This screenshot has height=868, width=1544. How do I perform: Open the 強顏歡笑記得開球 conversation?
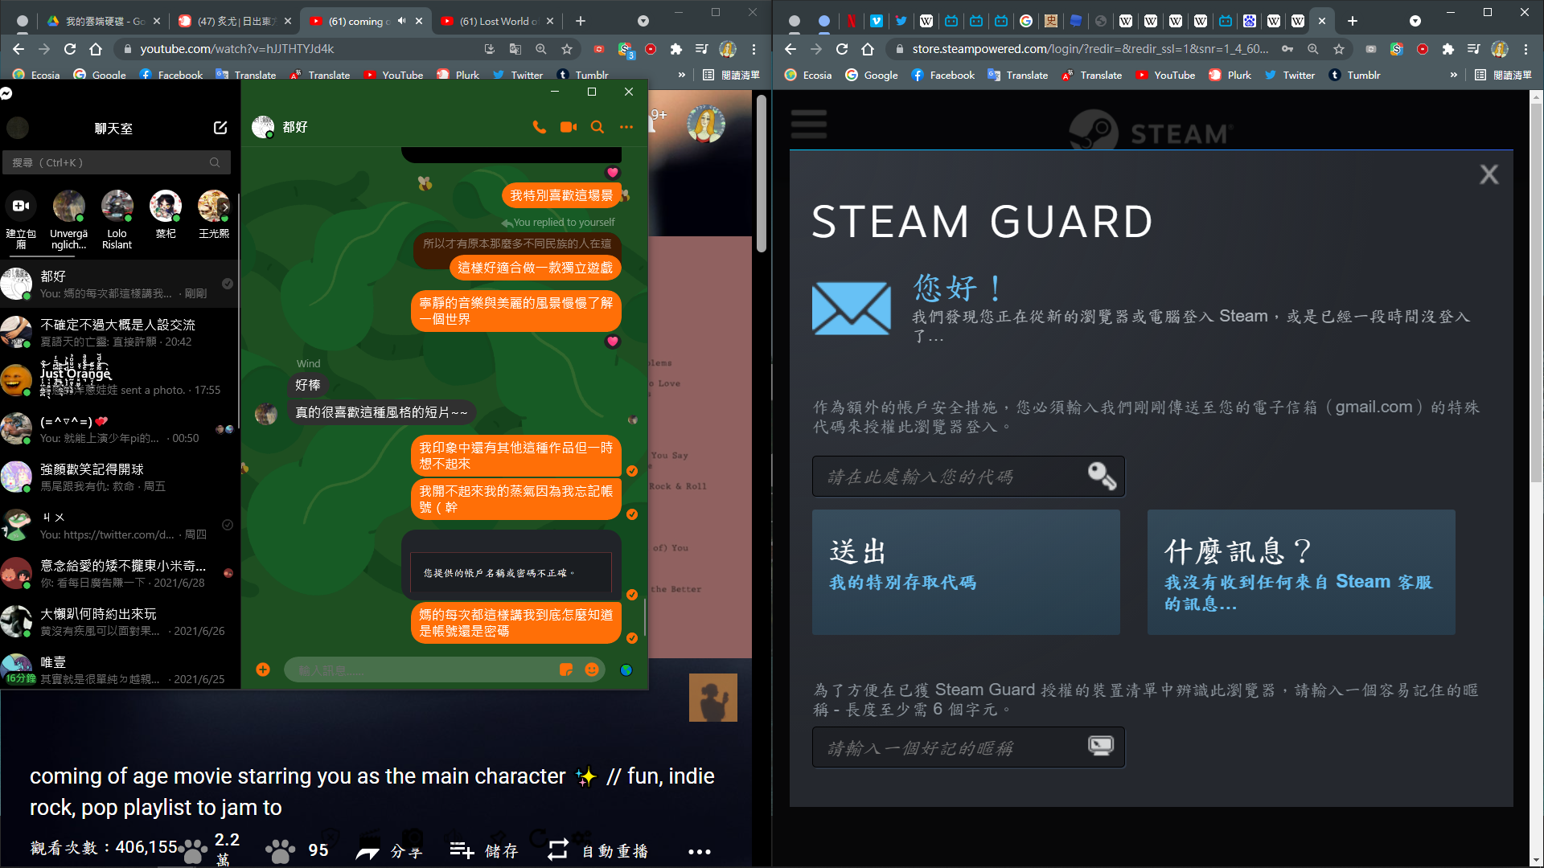[x=119, y=477]
